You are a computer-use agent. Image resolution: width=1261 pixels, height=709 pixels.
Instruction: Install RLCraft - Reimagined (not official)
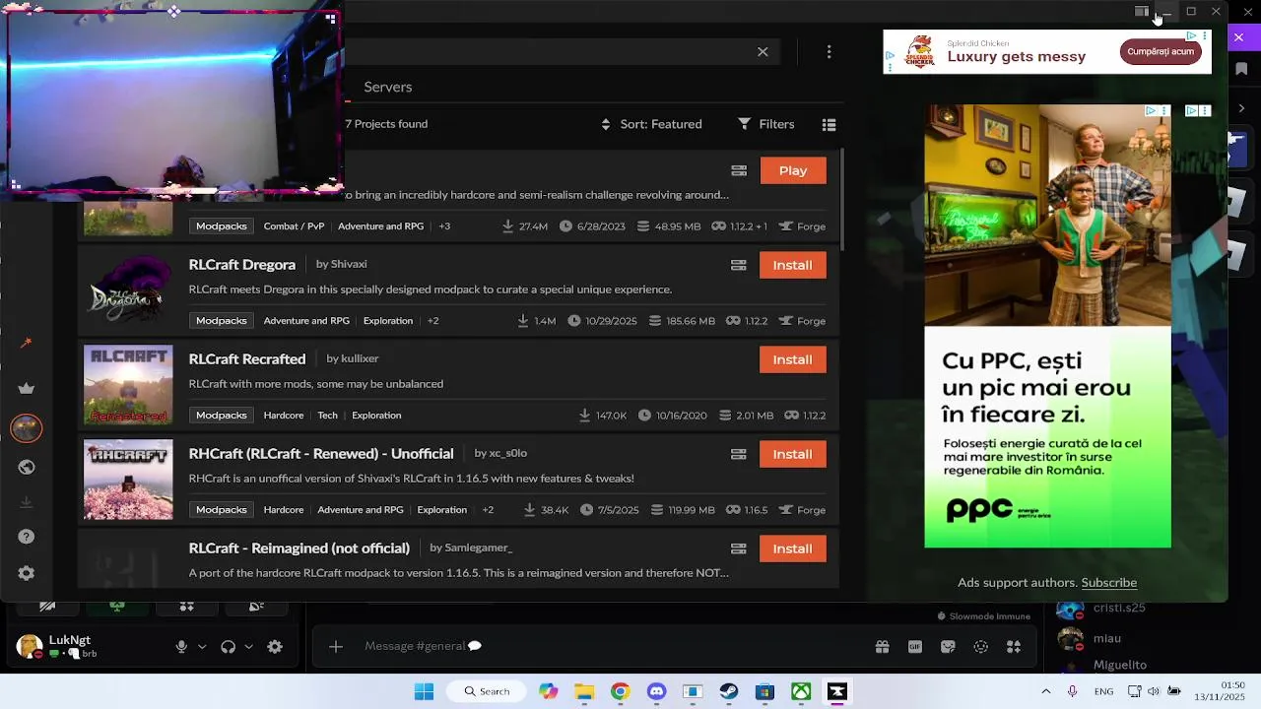[793, 548]
